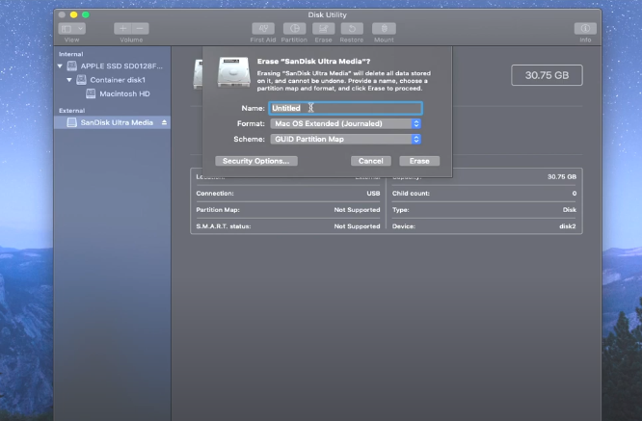
Task: Eject the SanDisk Ultra Media drive
Action: coord(164,122)
